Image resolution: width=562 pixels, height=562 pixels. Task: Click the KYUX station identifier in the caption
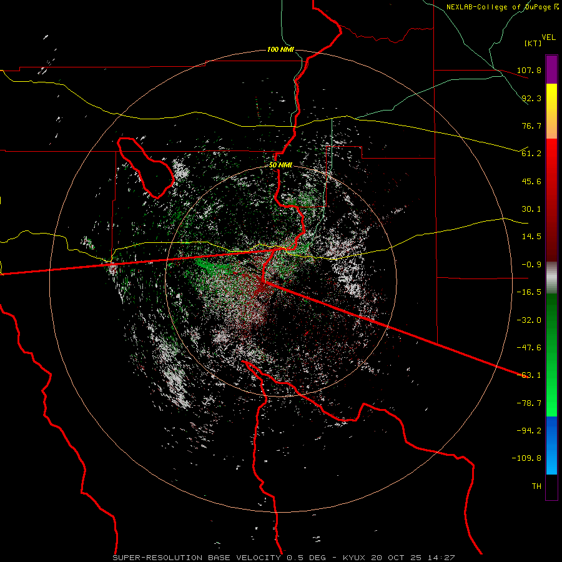pos(354,558)
